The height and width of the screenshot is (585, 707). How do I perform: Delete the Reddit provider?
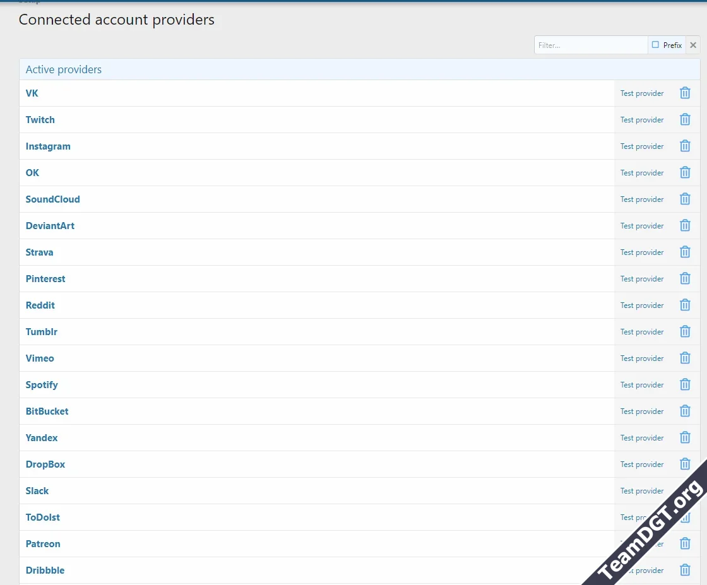(x=685, y=305)
